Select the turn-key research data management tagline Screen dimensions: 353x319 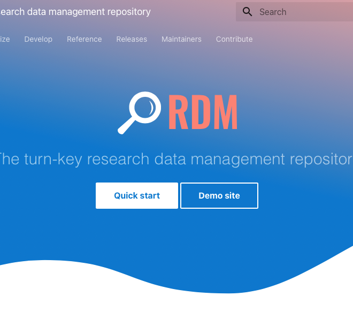click(176, 159)
